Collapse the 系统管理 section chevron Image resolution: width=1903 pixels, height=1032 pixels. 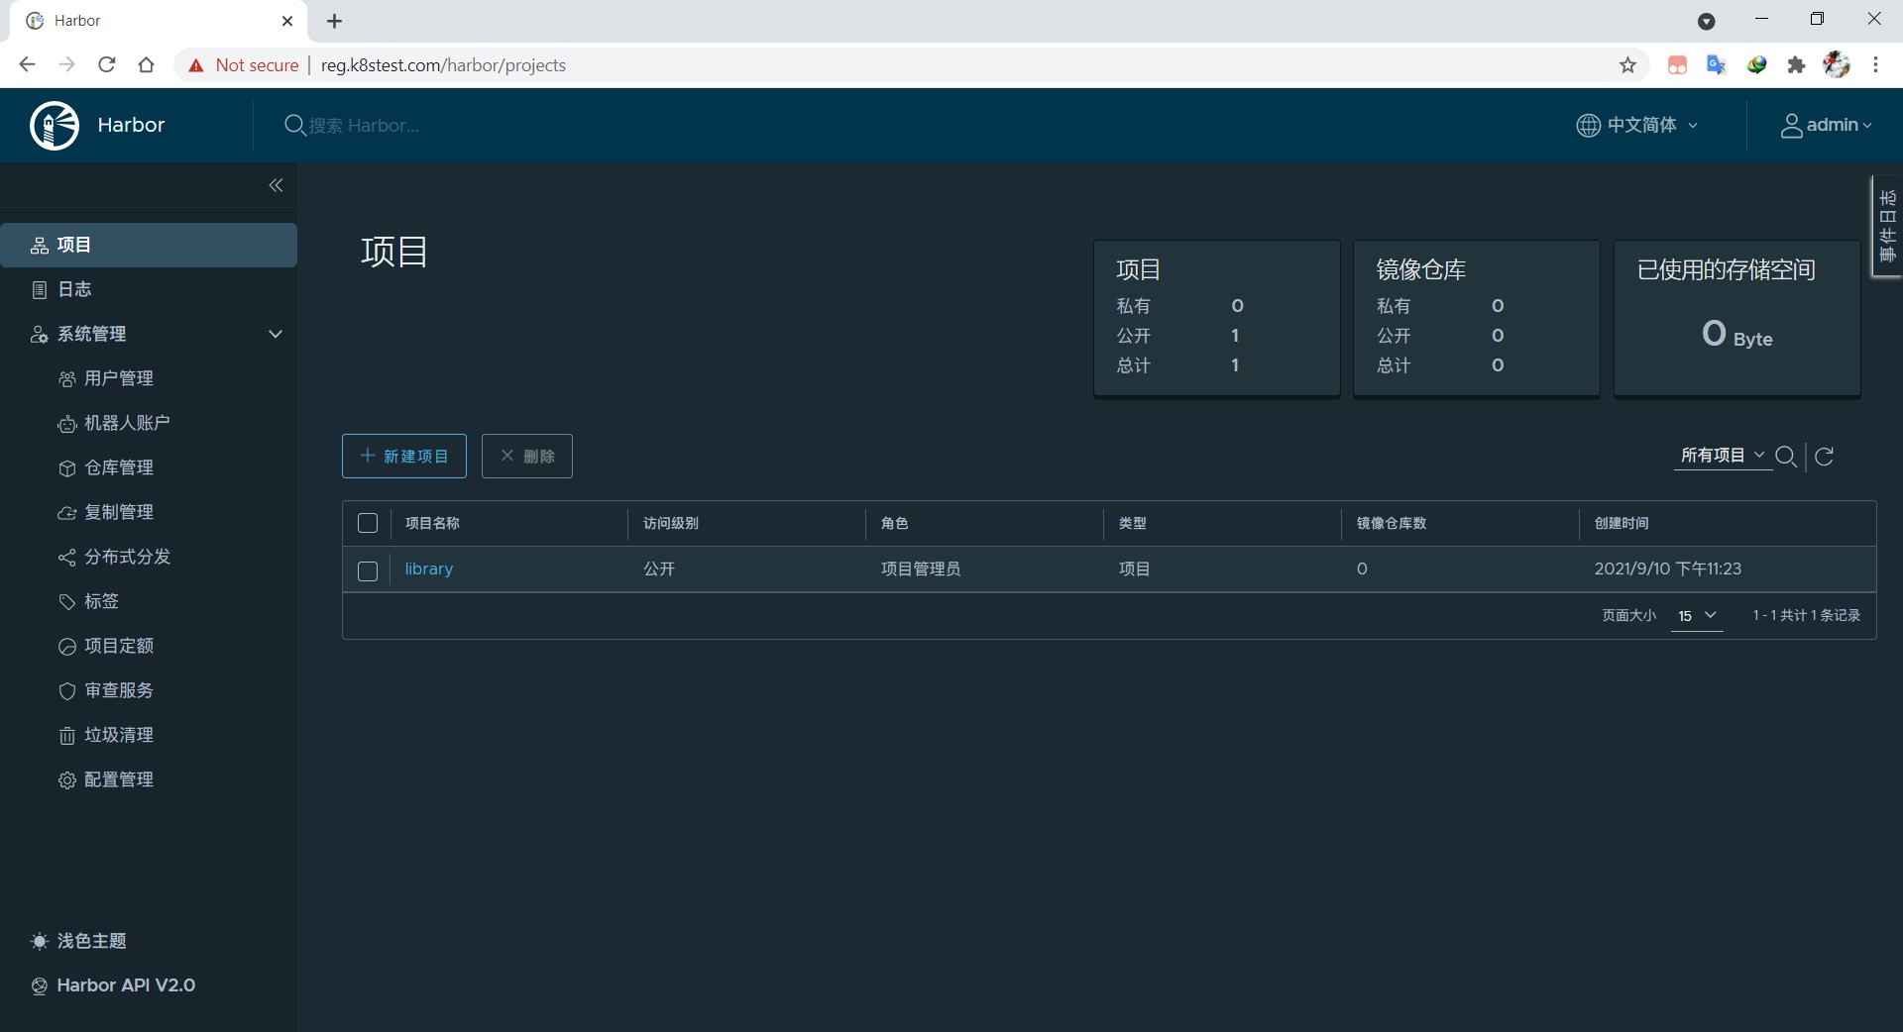click(x=276, y=334)
